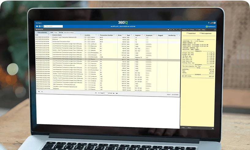250x150 pixels.
Task: Change the Date filter value Today
Action: 55,32
